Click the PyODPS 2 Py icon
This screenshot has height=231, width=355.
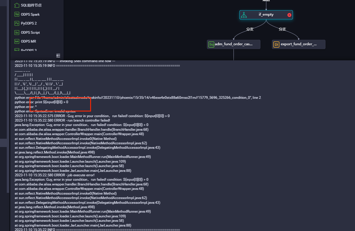tap(17, 23)
